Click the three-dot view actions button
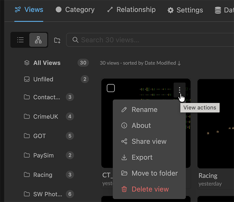The width and height of the screenshot is (234, 202). point(179,90)
